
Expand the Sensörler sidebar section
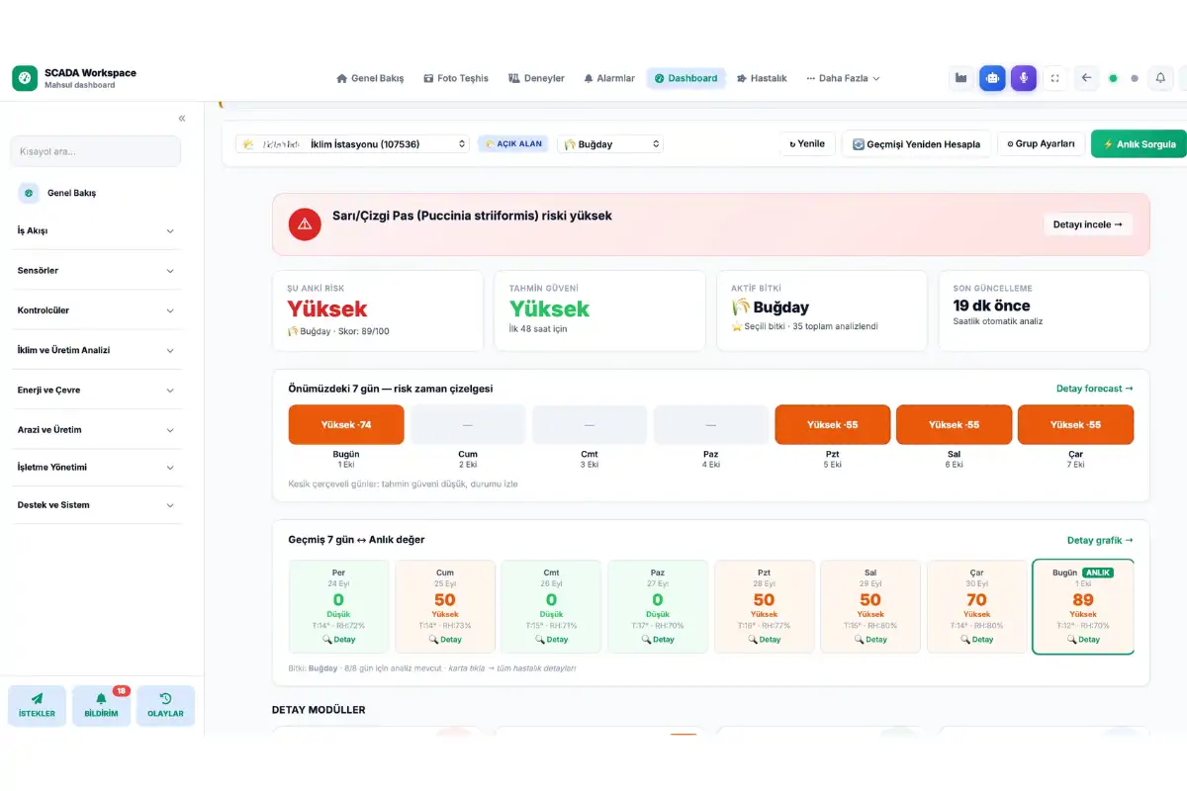[x=95, y=270]
